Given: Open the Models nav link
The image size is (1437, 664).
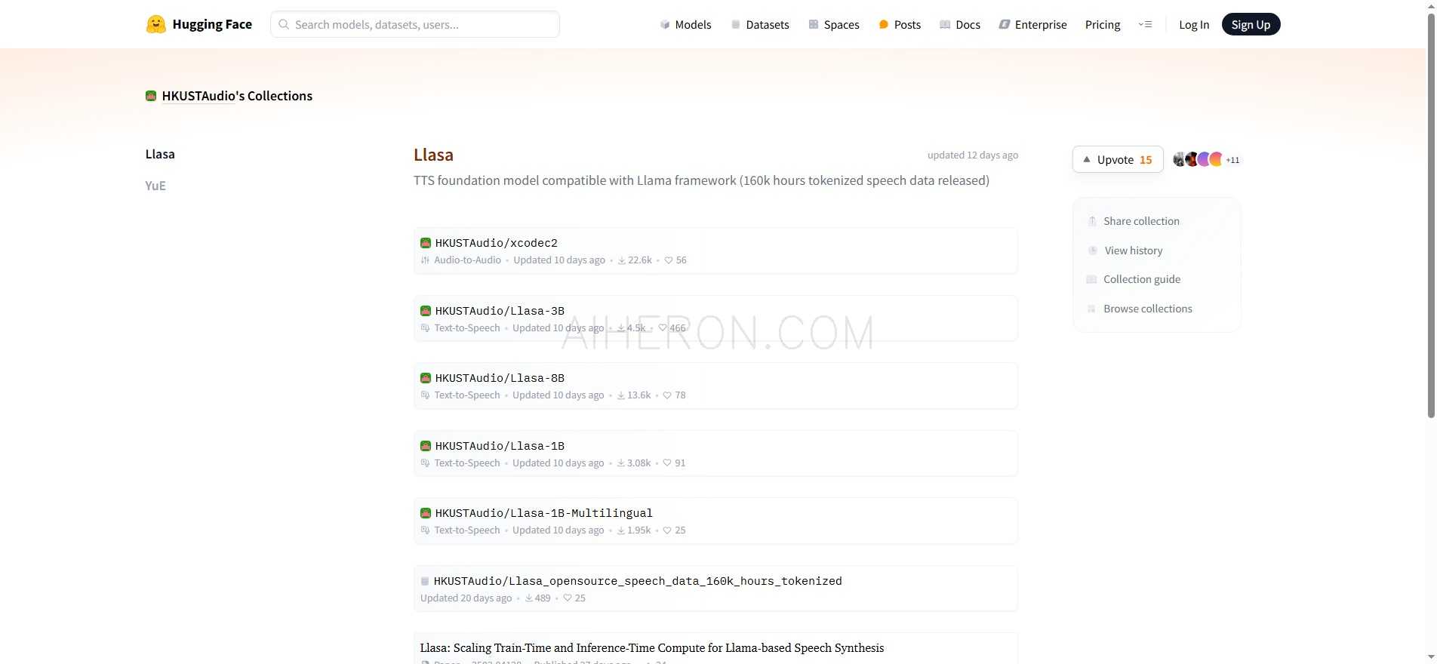Looking at the screenshot, I should click(685, 24).
